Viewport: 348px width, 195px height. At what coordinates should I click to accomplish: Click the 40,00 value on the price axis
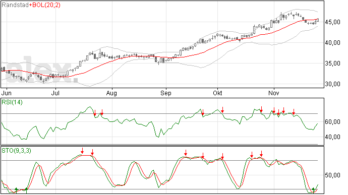332,43
